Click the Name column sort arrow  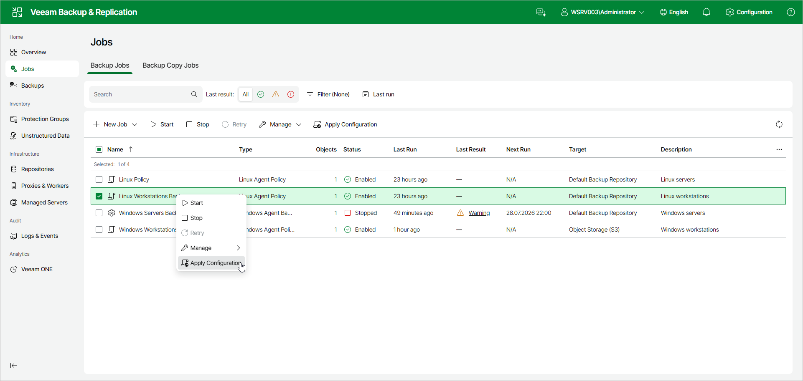tap(131, 149)
